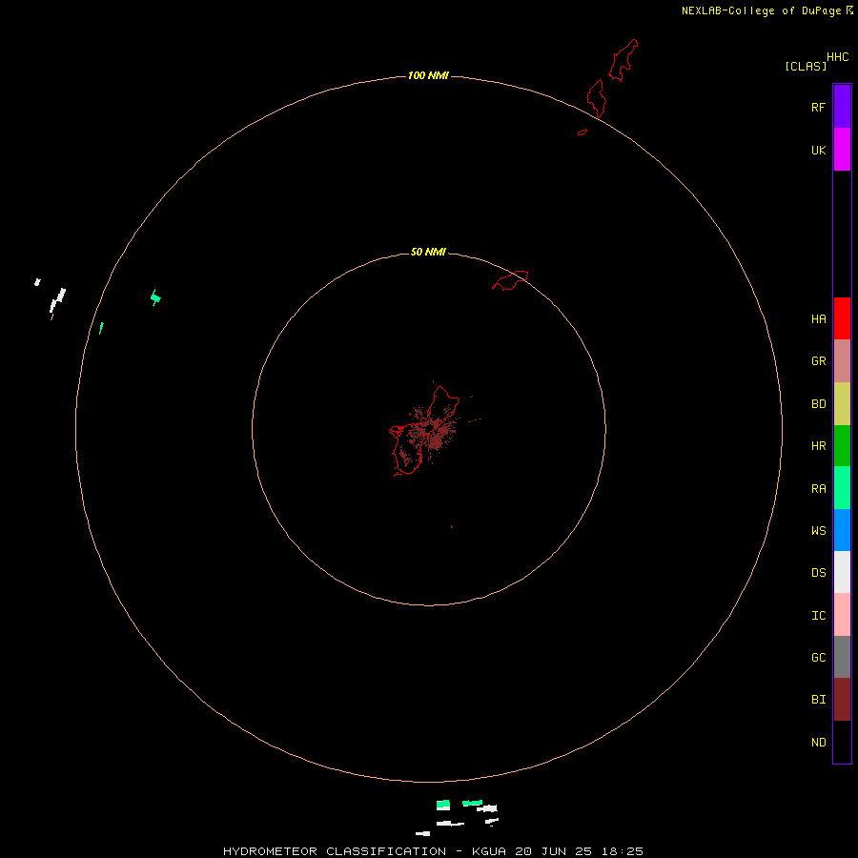Click the 50 NMI range ring label

pos(428,252)
